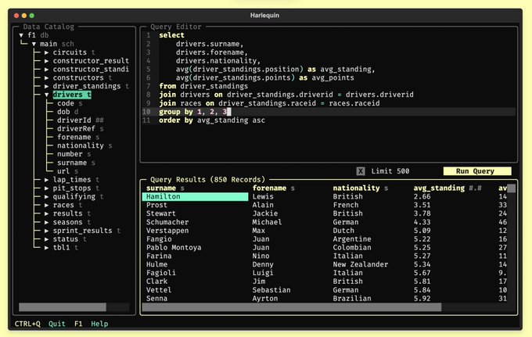Viewport: 532px width, 337px height.
Task: Expand the seasons table
Action: click(46, 222)
